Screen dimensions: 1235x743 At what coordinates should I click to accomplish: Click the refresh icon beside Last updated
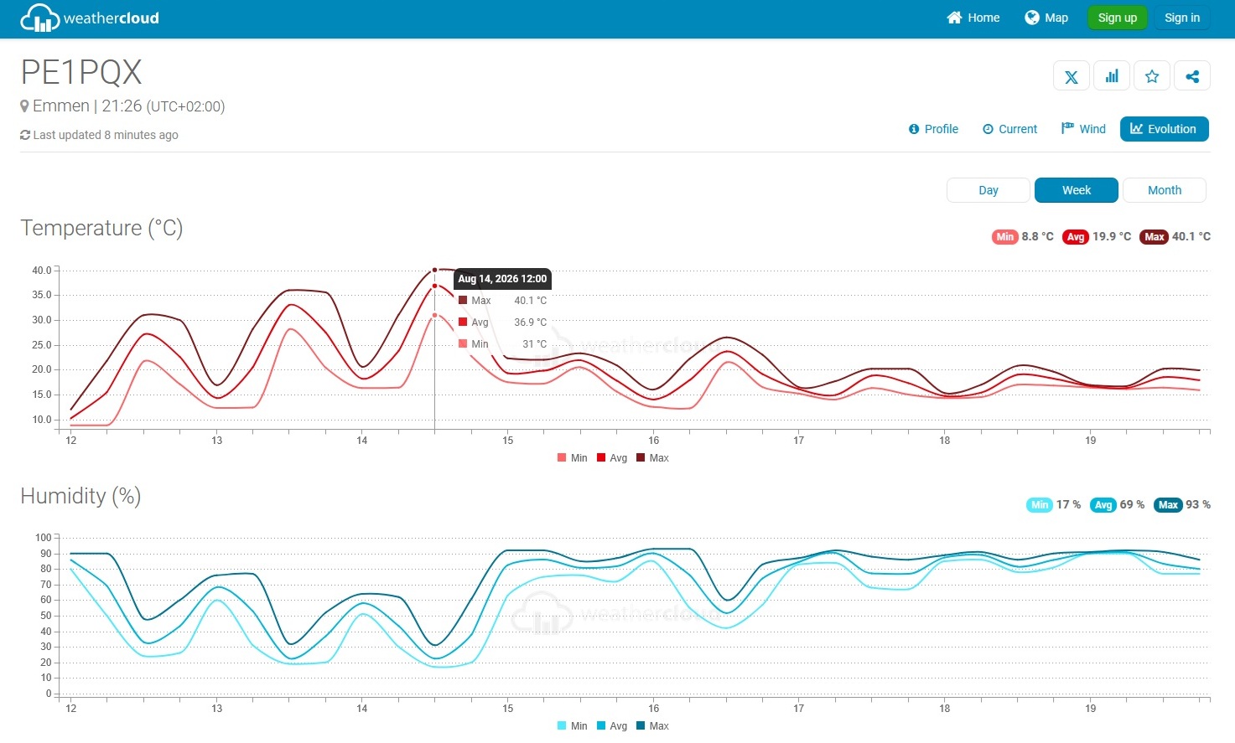[x=25, y=135]
